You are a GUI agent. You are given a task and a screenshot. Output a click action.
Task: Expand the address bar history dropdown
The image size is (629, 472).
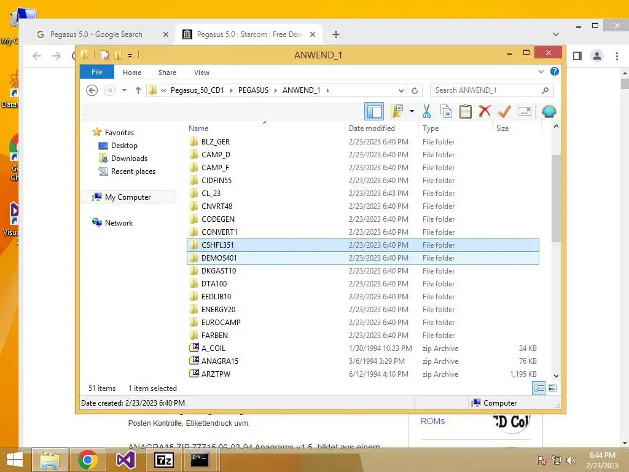pos(401,90)
